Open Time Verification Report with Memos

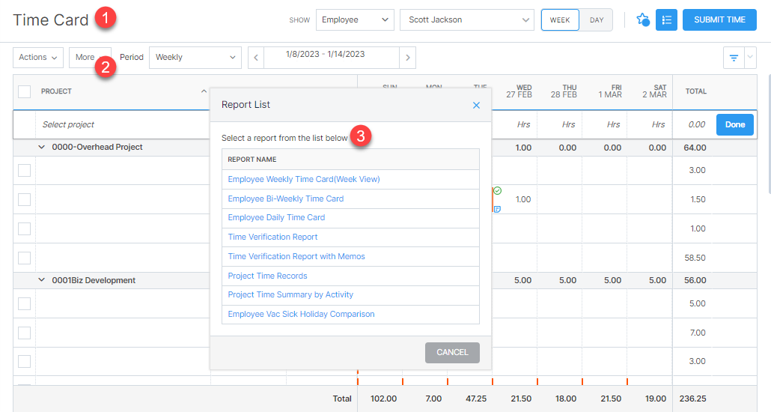[x=296, y=256]
